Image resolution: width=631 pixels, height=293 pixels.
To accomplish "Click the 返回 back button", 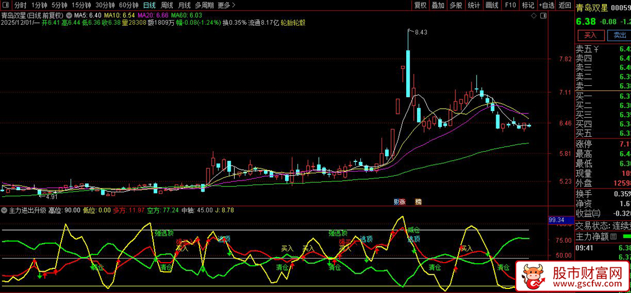I will (564, 5).
